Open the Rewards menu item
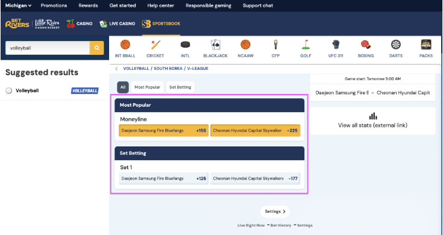 tap(88, 5)
